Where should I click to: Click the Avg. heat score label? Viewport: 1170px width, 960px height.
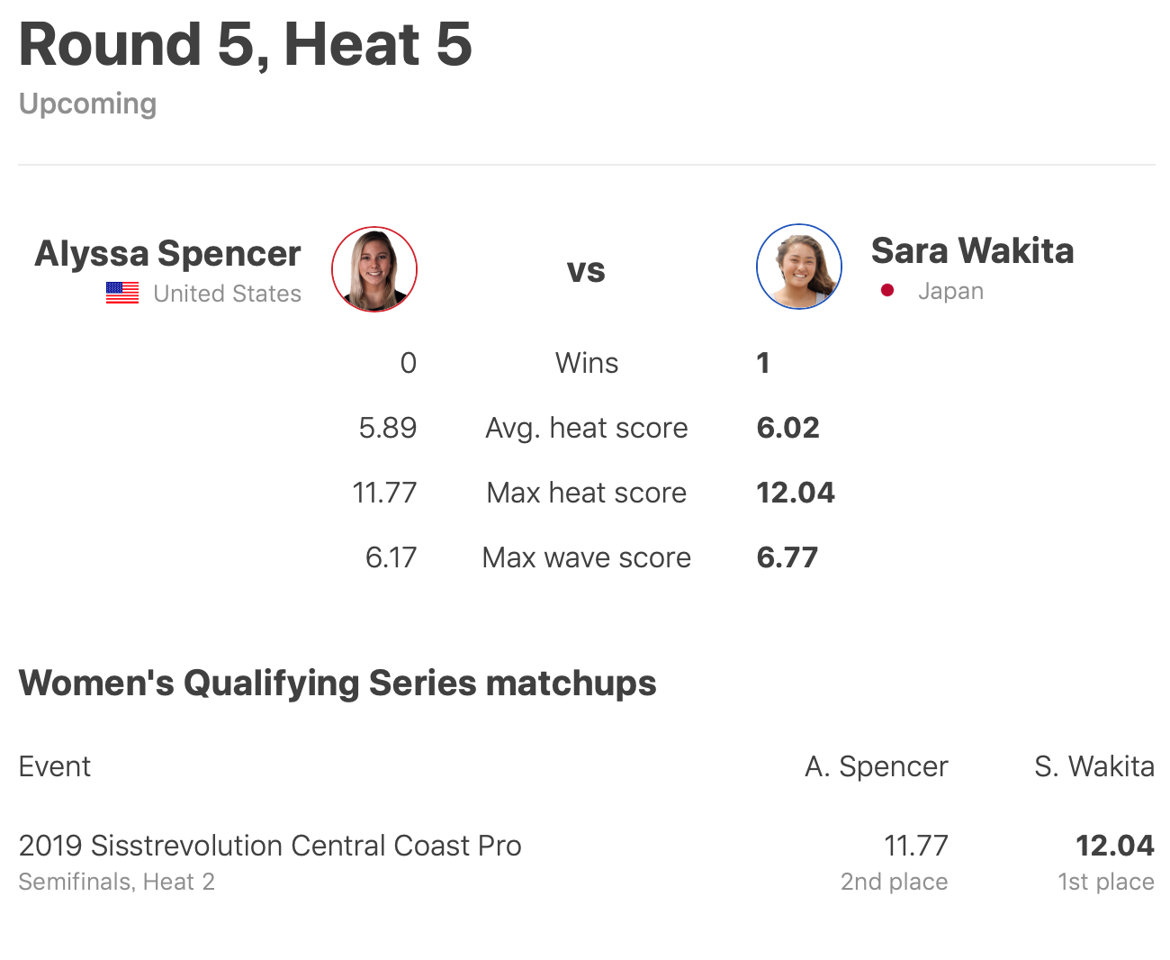[587, 428]
